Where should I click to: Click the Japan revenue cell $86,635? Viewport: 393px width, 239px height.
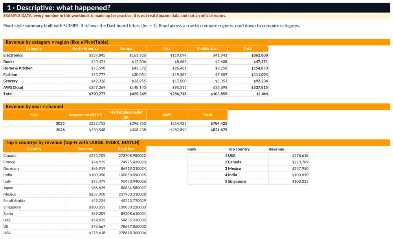(85, 188)
